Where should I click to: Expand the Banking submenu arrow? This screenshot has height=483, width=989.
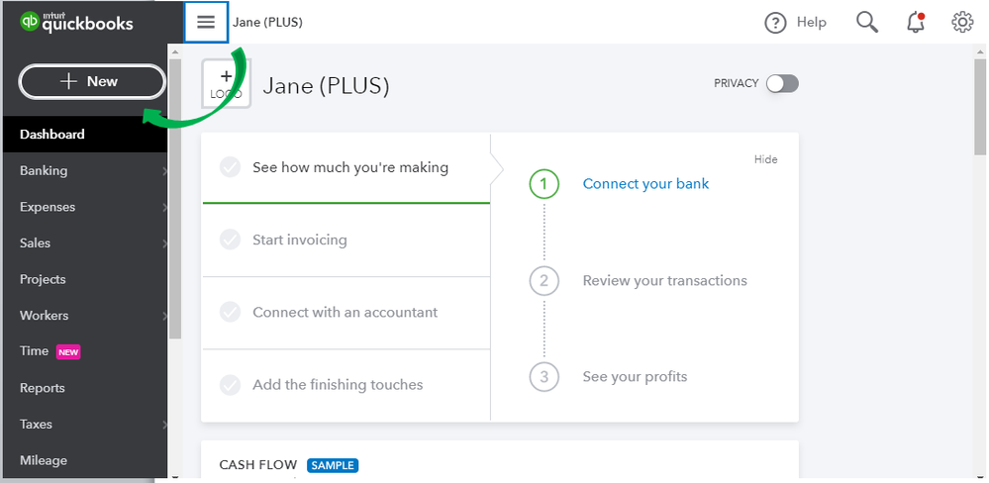tap(164, 171)
